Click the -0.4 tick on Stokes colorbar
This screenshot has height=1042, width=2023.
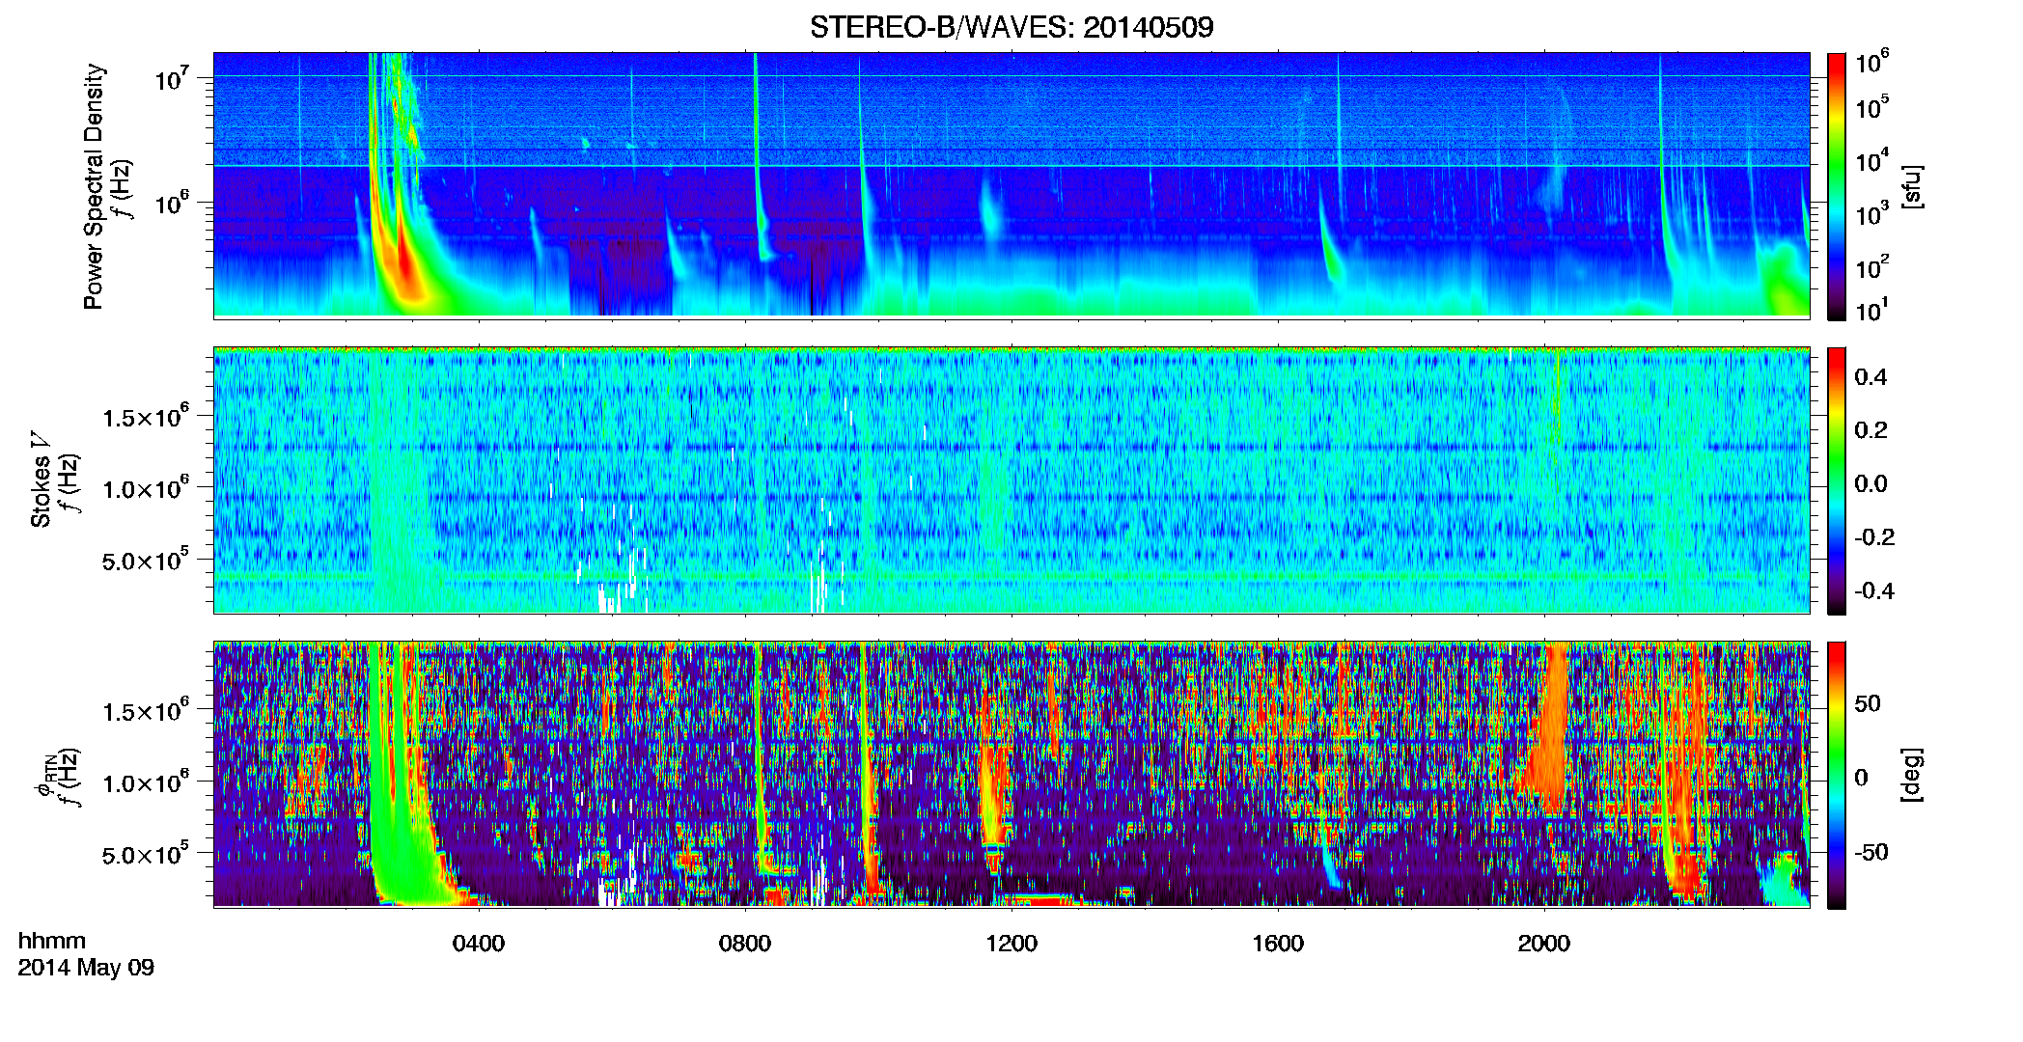click(x=1874, y=591)
